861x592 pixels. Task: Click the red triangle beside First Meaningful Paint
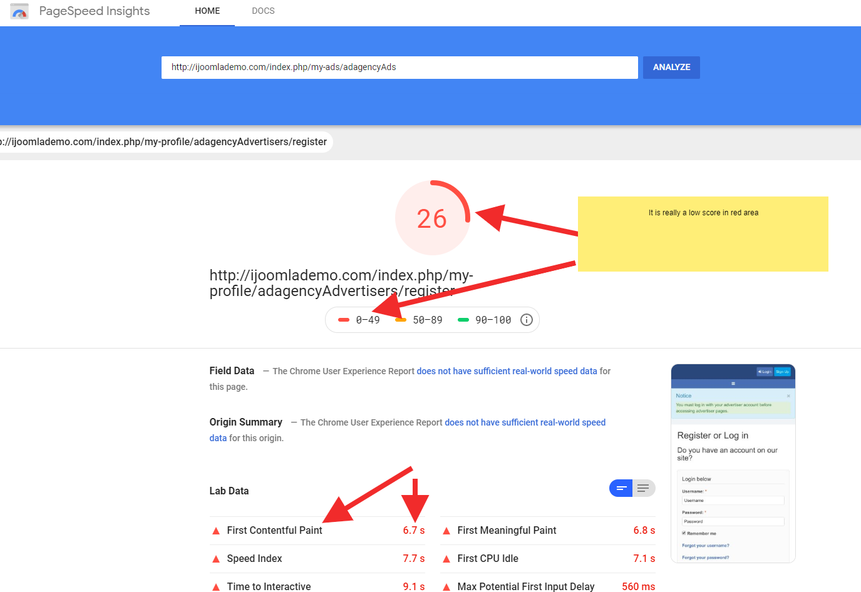tap(446, 531)
